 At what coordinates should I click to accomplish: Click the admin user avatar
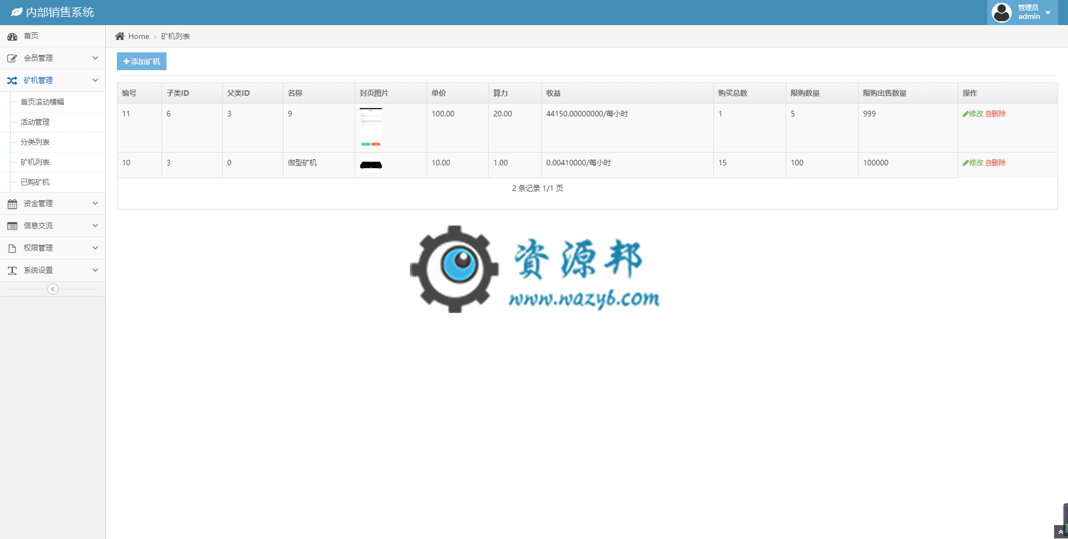point(1002,12)
